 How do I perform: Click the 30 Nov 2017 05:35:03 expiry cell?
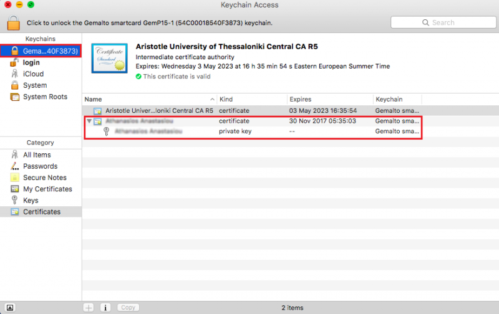[322, 121]
